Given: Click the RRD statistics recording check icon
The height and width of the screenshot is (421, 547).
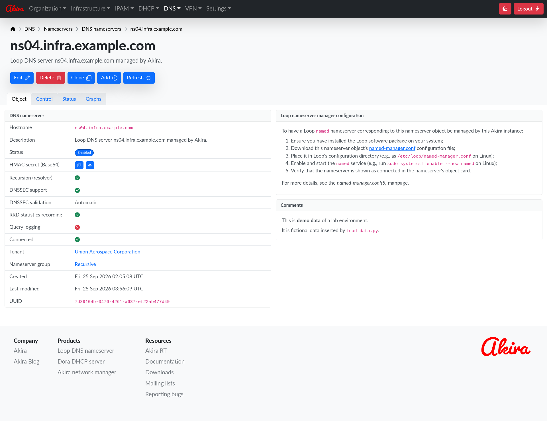Looking at the screenshot, I should 77,215.
